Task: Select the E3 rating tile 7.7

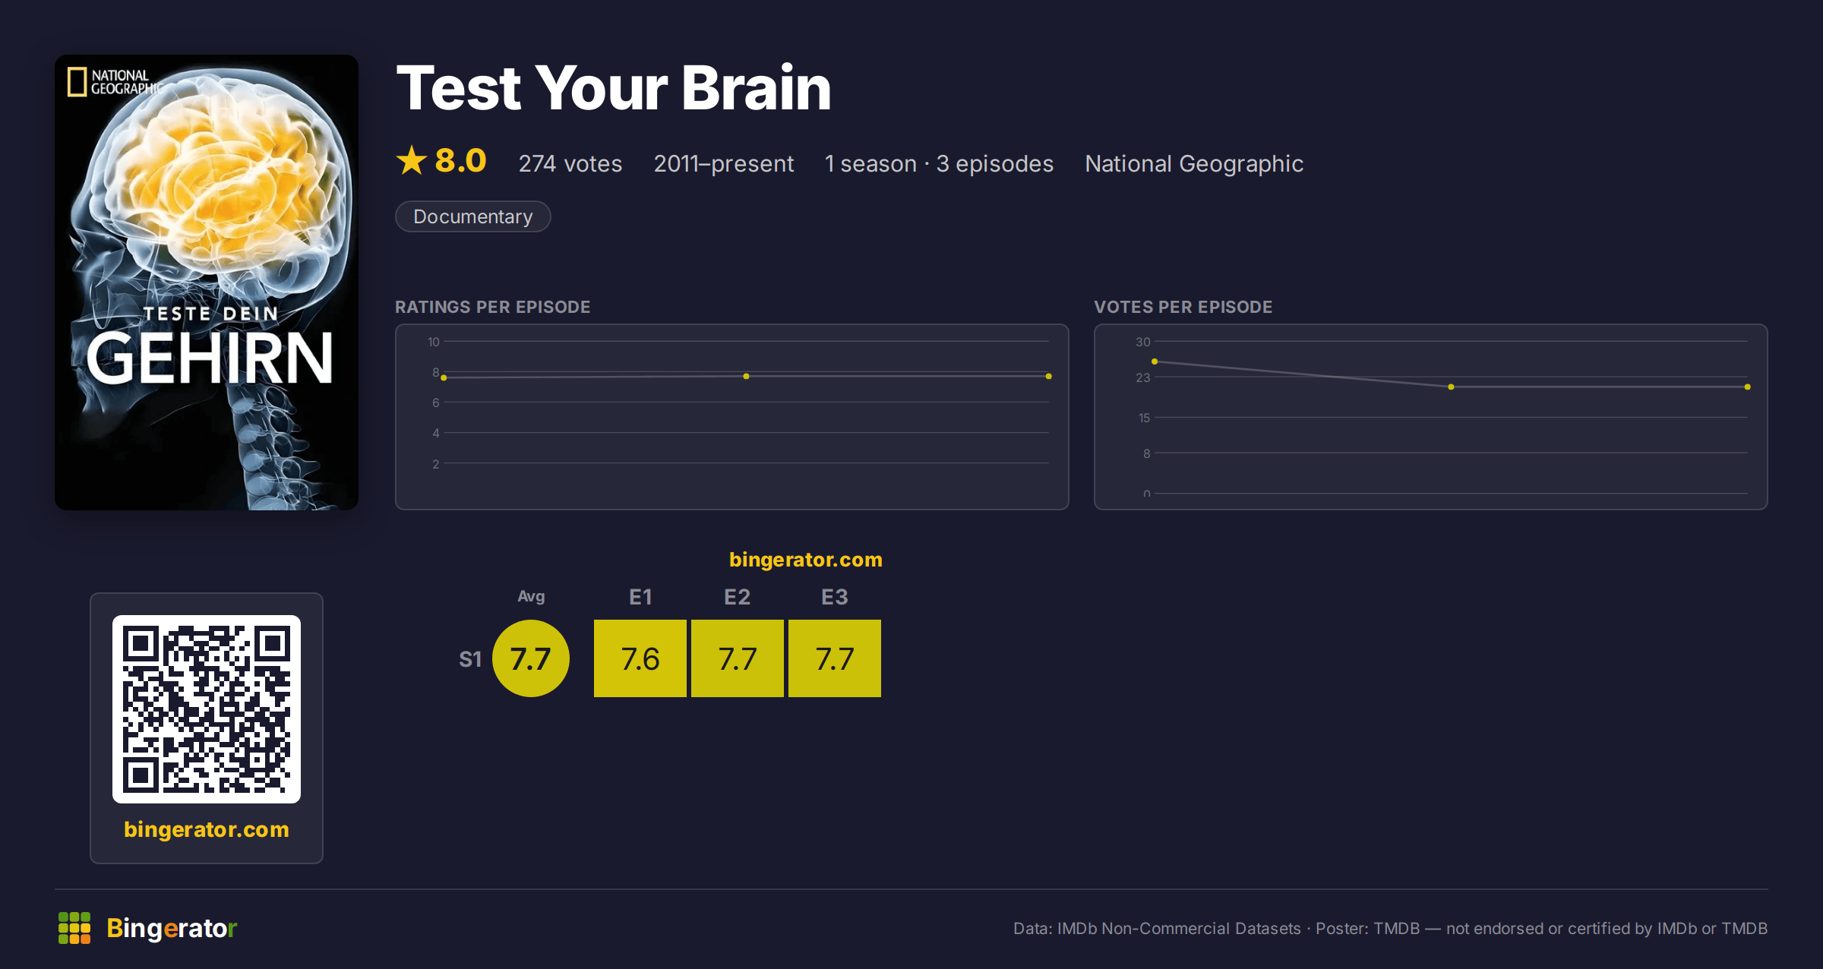Action: 835,658
